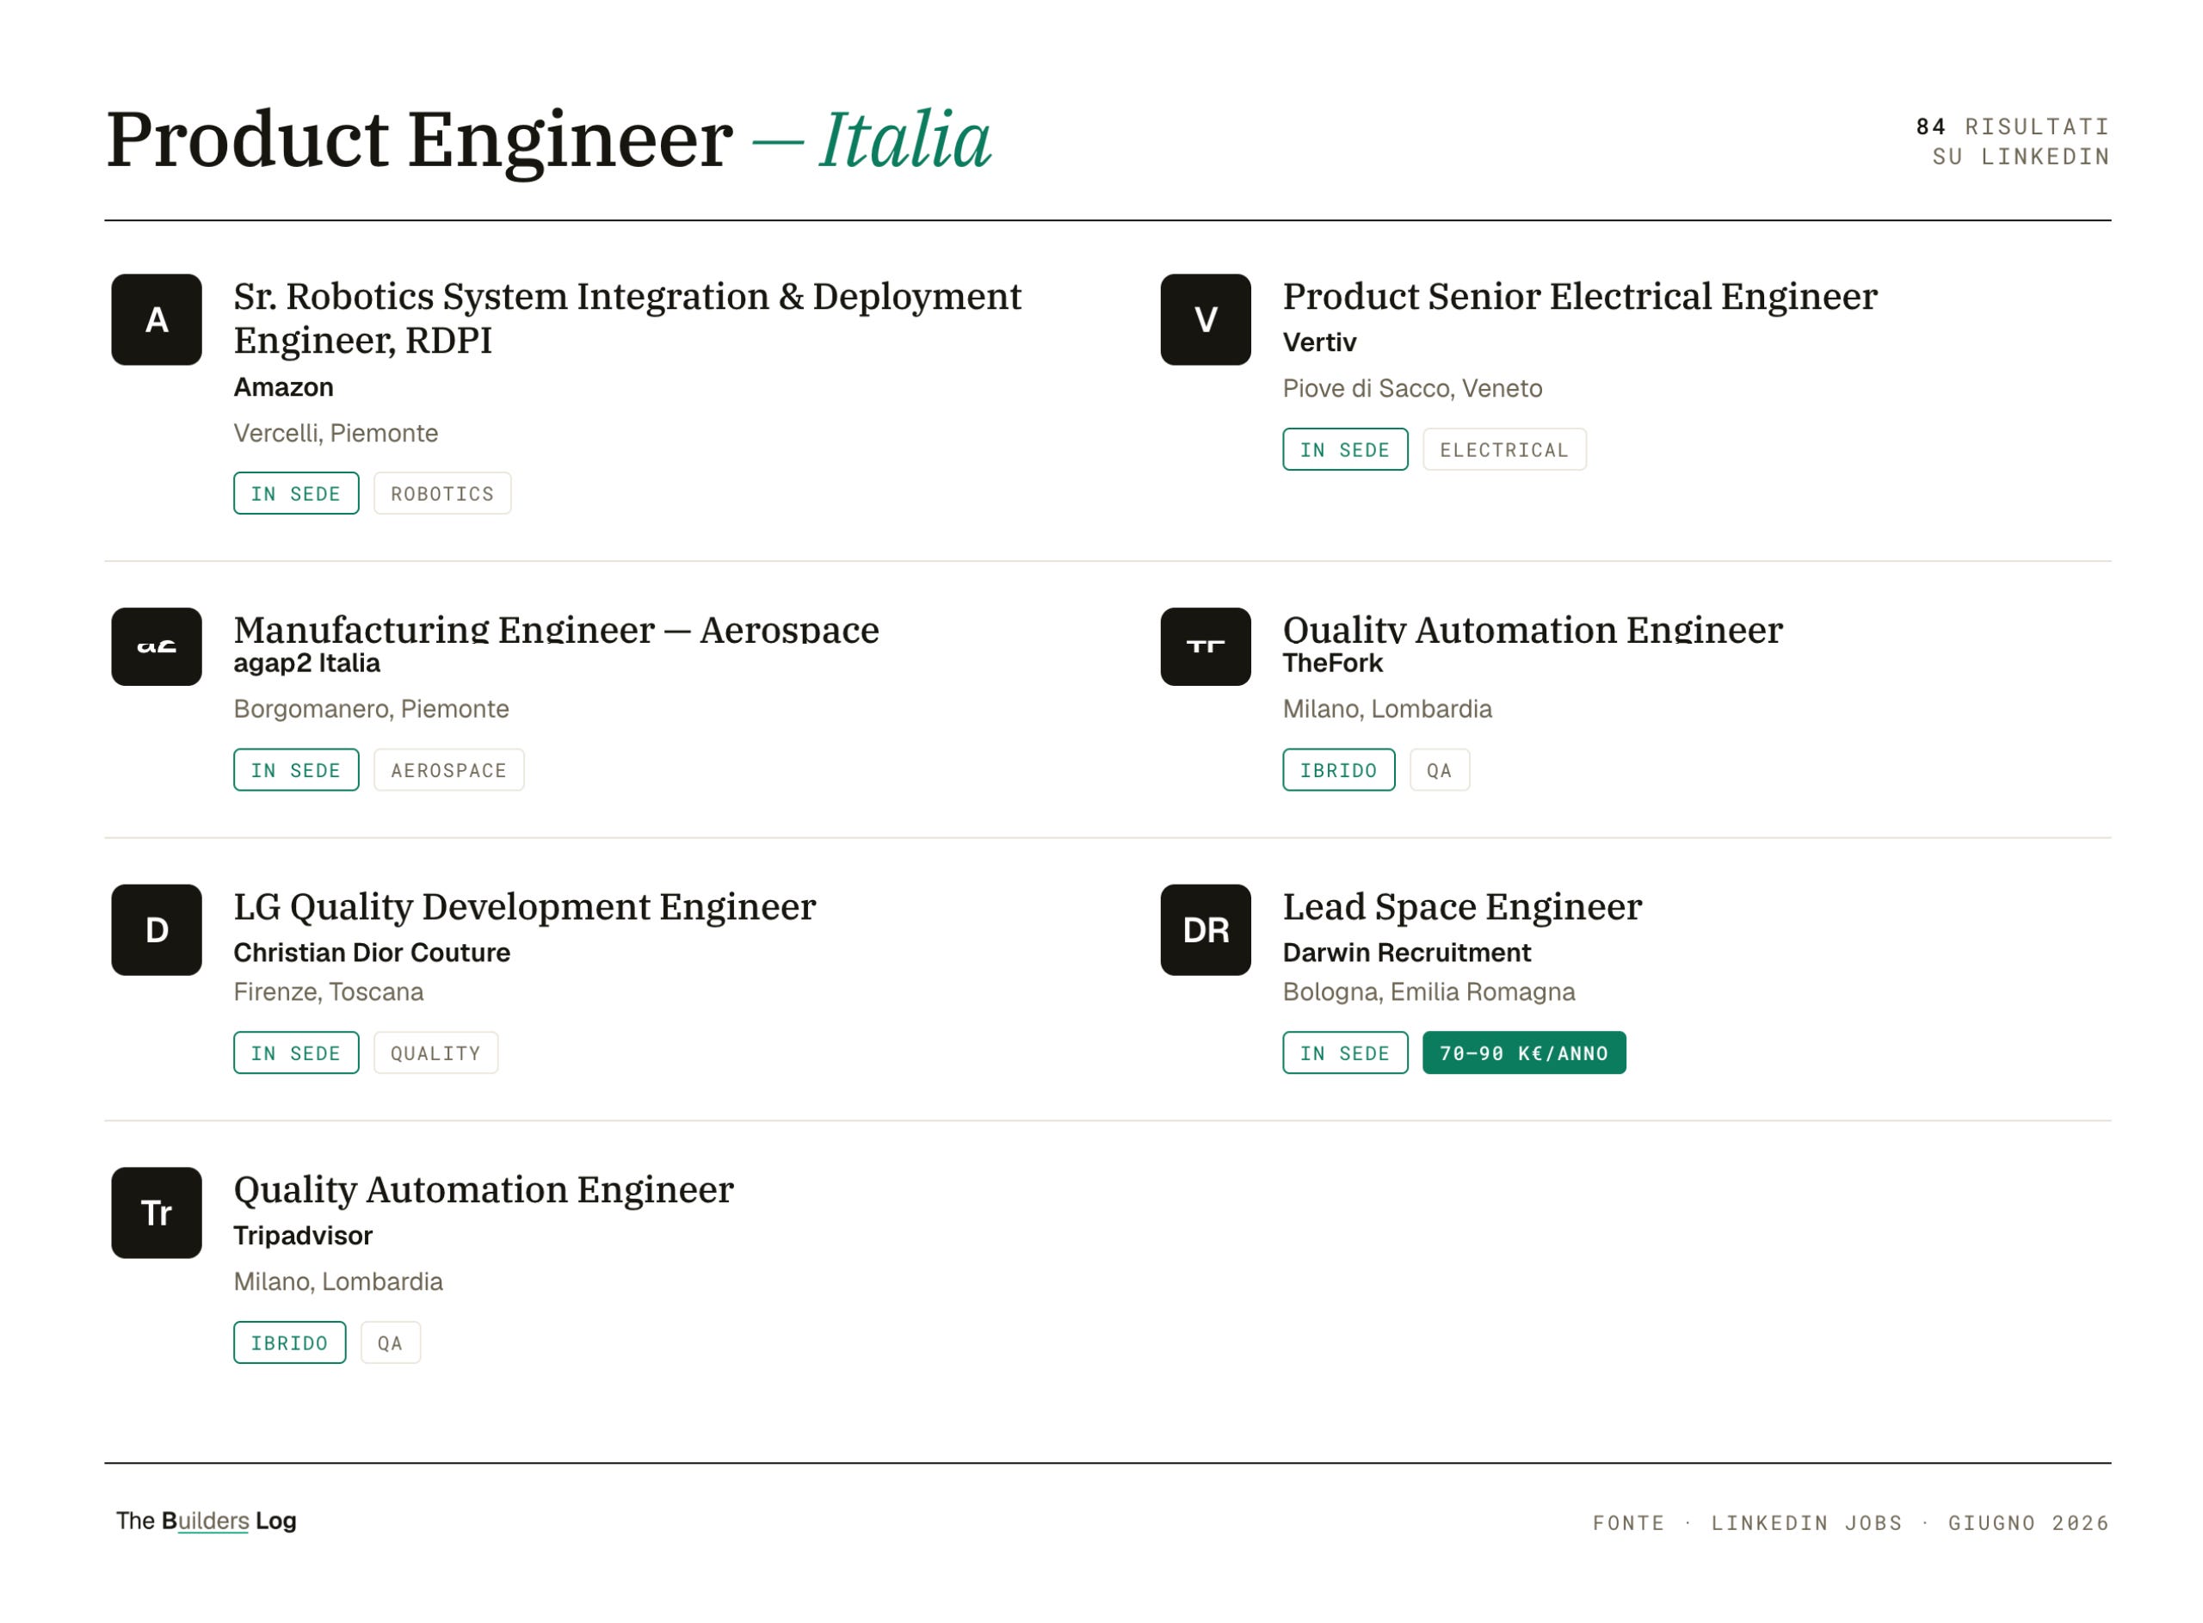Click the IBRIDO tag on TheFork job
Screen dimensions: 2203x1623
pyautogui.click(x=1337, y=770)
